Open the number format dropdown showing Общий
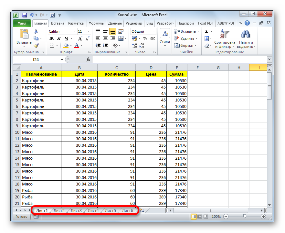Viewport: 285px width, 233px height. pyautogui.click(x=154, y=31)
